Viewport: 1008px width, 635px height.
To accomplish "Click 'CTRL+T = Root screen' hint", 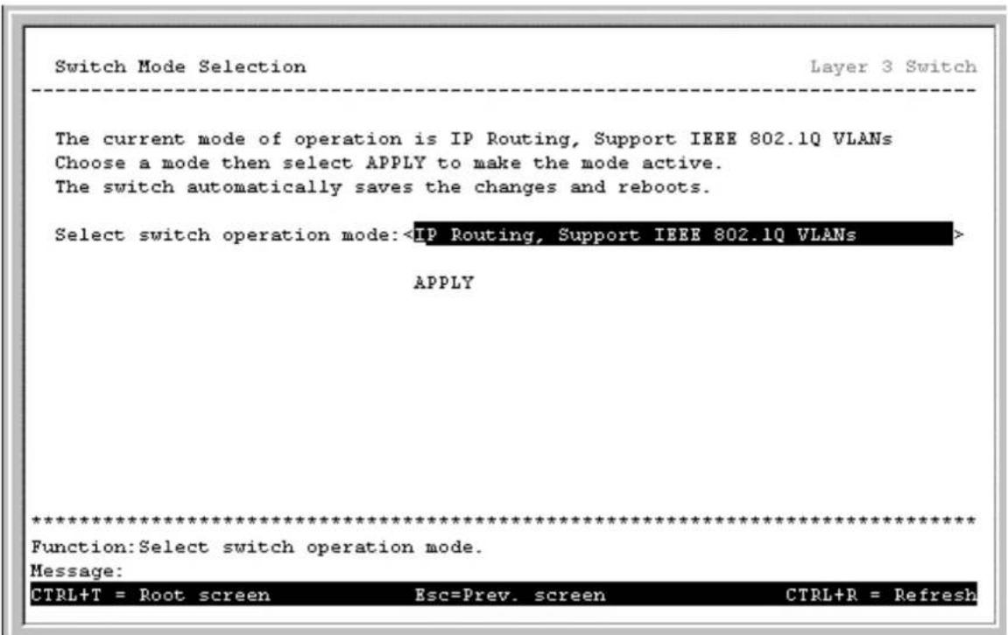I will click(151, 595).
